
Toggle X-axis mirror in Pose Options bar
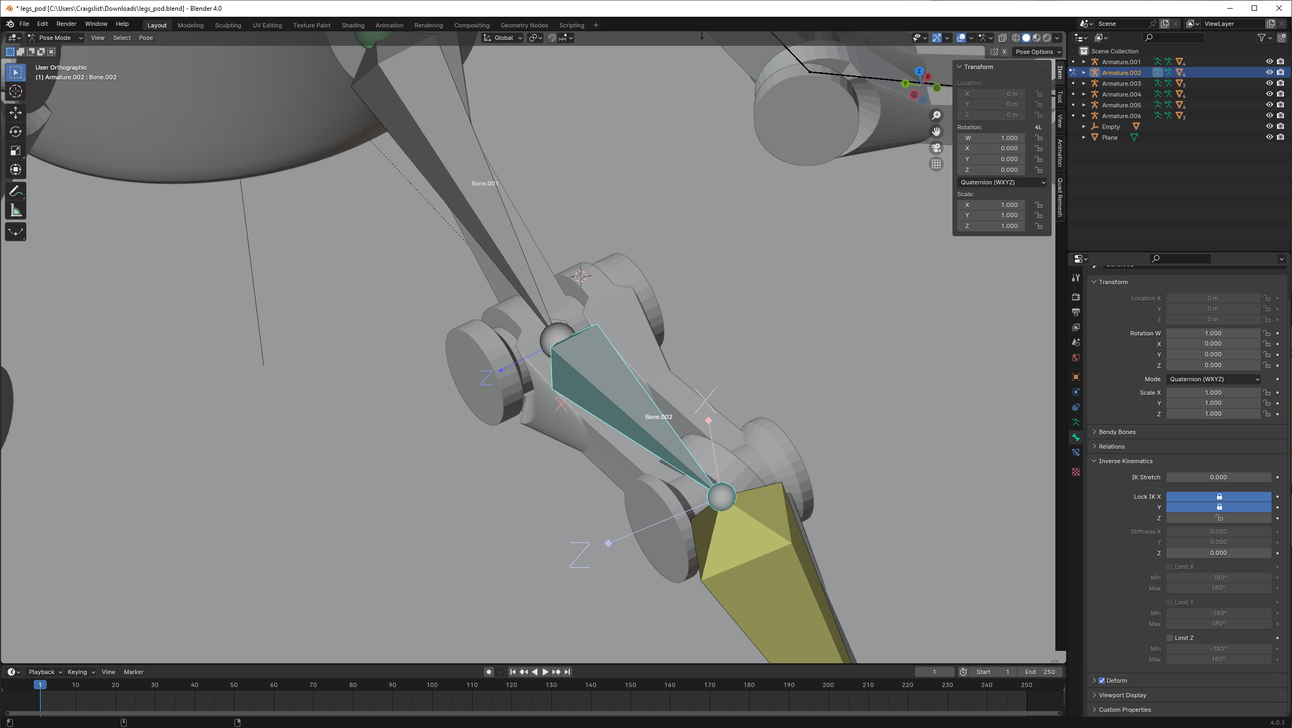pos(1004,52)
